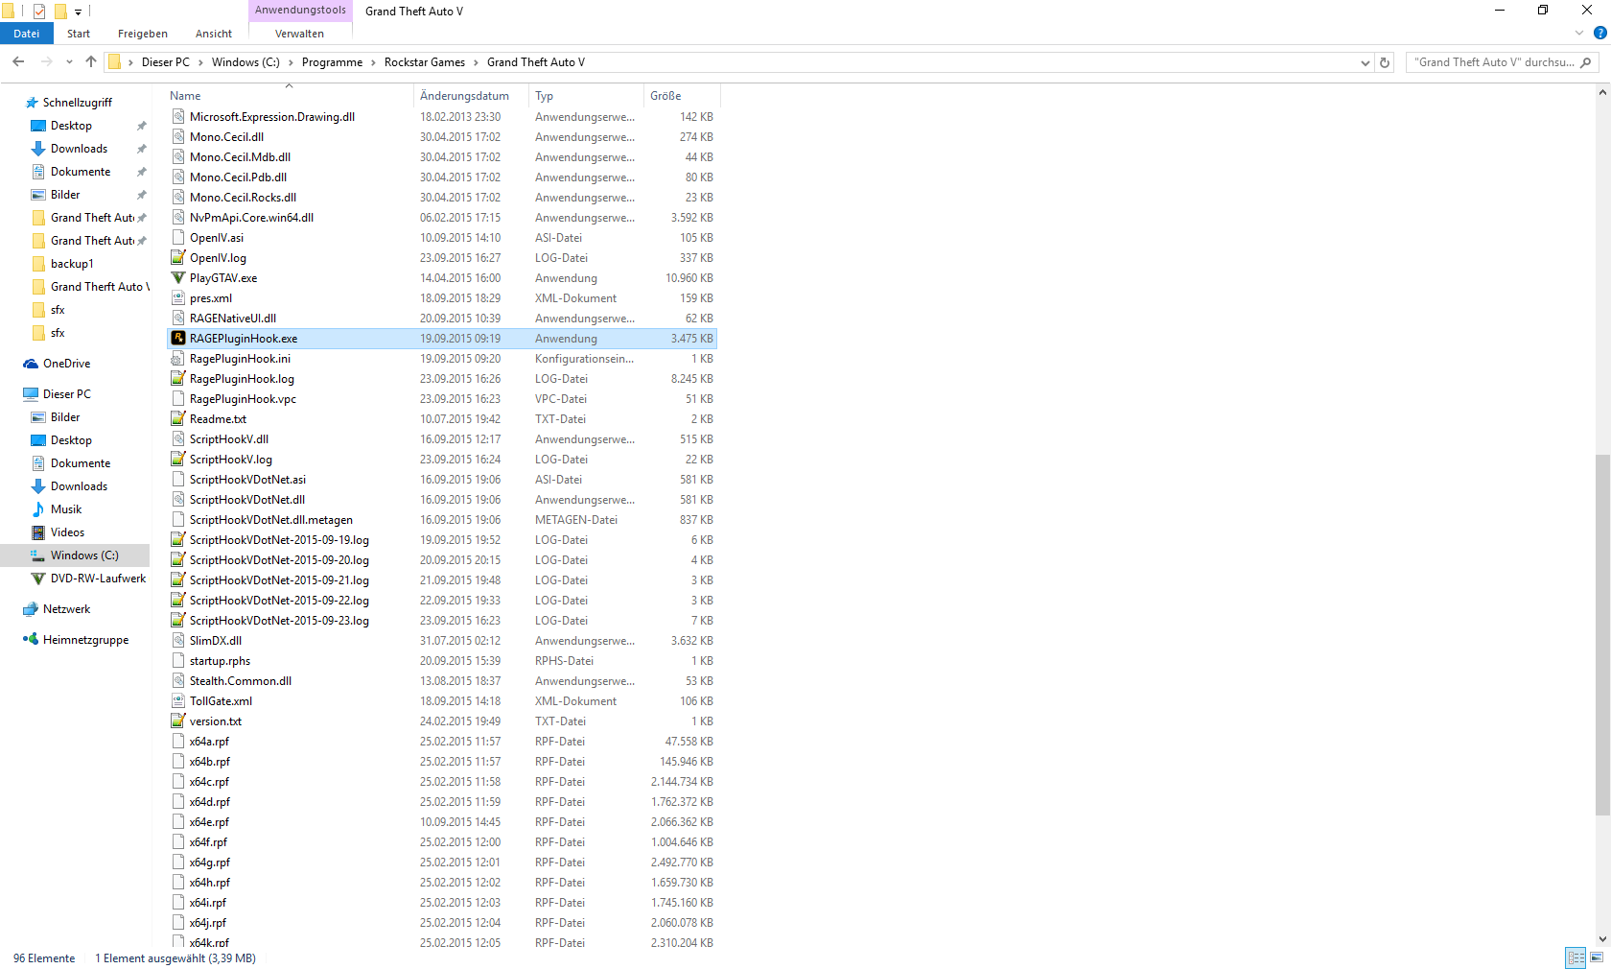Sort files by the Typ column
This screenshot has height=969, width=1611.
tap(587, 96)
